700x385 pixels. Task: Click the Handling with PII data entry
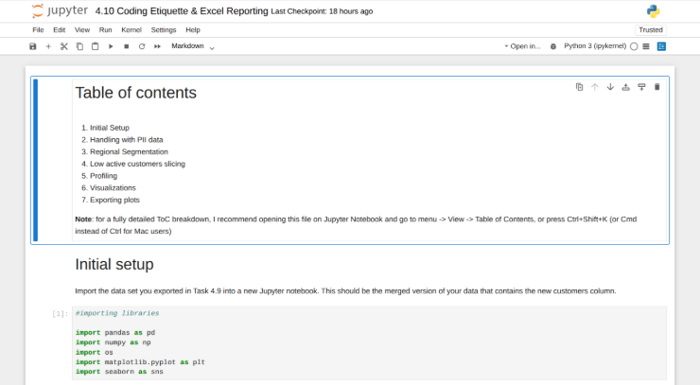coord(127,140)
